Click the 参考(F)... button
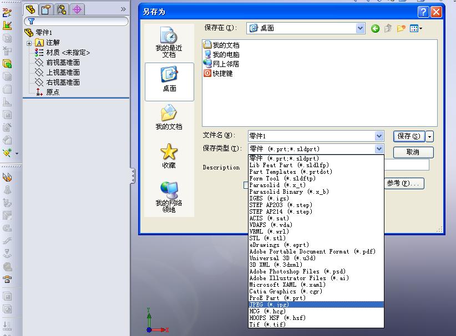This screenshot has height=336, width=456. (404, 183)
